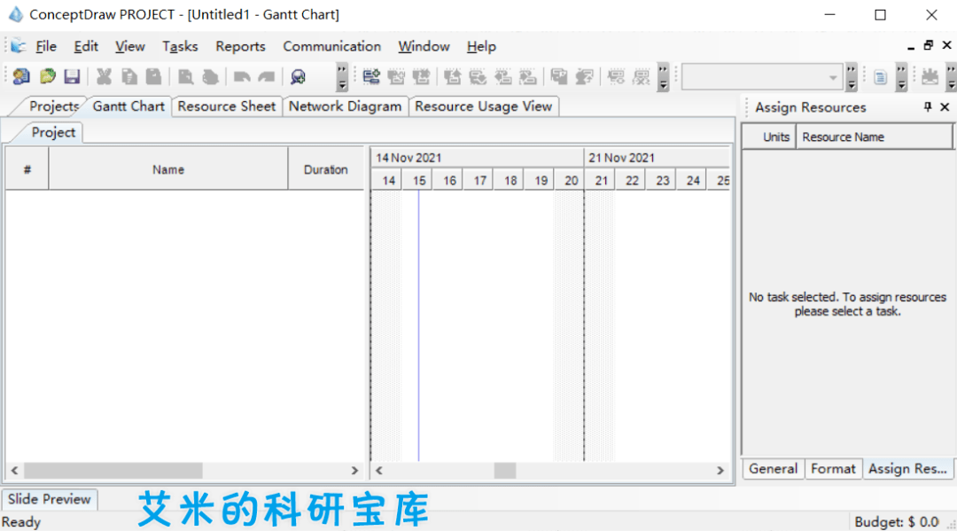
Task: Click the Copy toolbar icon
Action: tap(128, 76)
